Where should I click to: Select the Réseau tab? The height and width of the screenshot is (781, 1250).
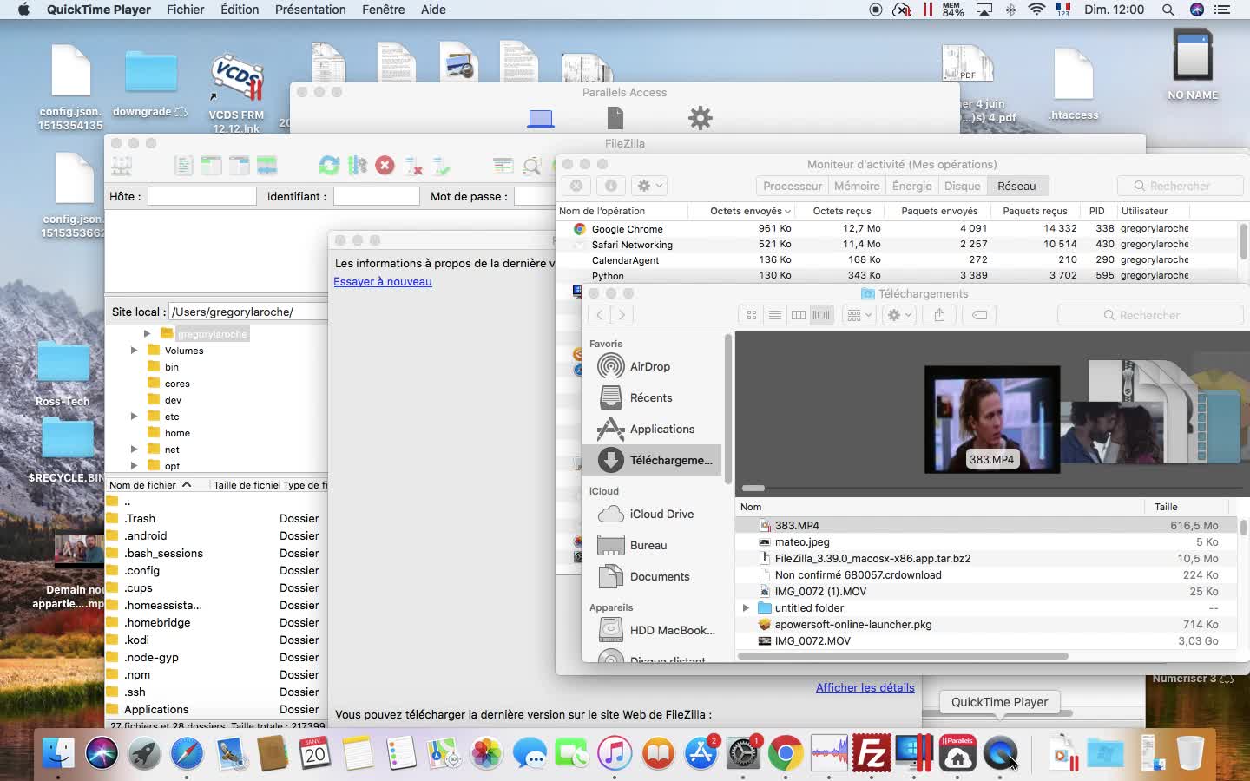tap(1016, 186)
